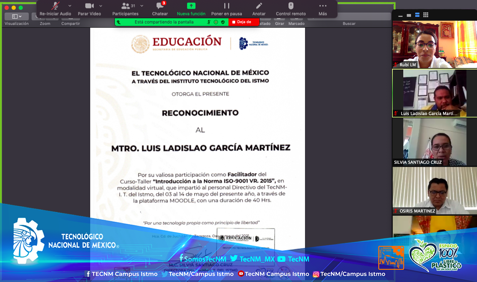Click the Marcado label in Preview toolbar
Image resolution: width=477 pixels, height=282 pixels.
pos(297,23)
